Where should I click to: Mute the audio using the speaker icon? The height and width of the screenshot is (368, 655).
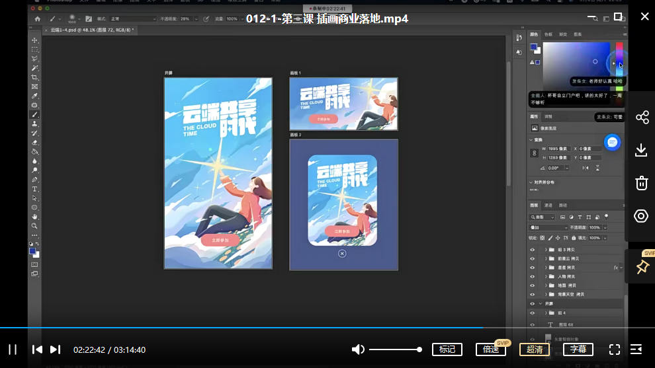tap(358, 350)
